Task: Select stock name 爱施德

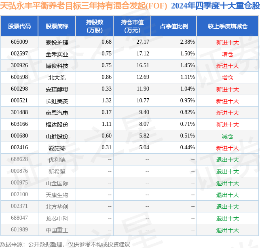Action: point(57,148)
